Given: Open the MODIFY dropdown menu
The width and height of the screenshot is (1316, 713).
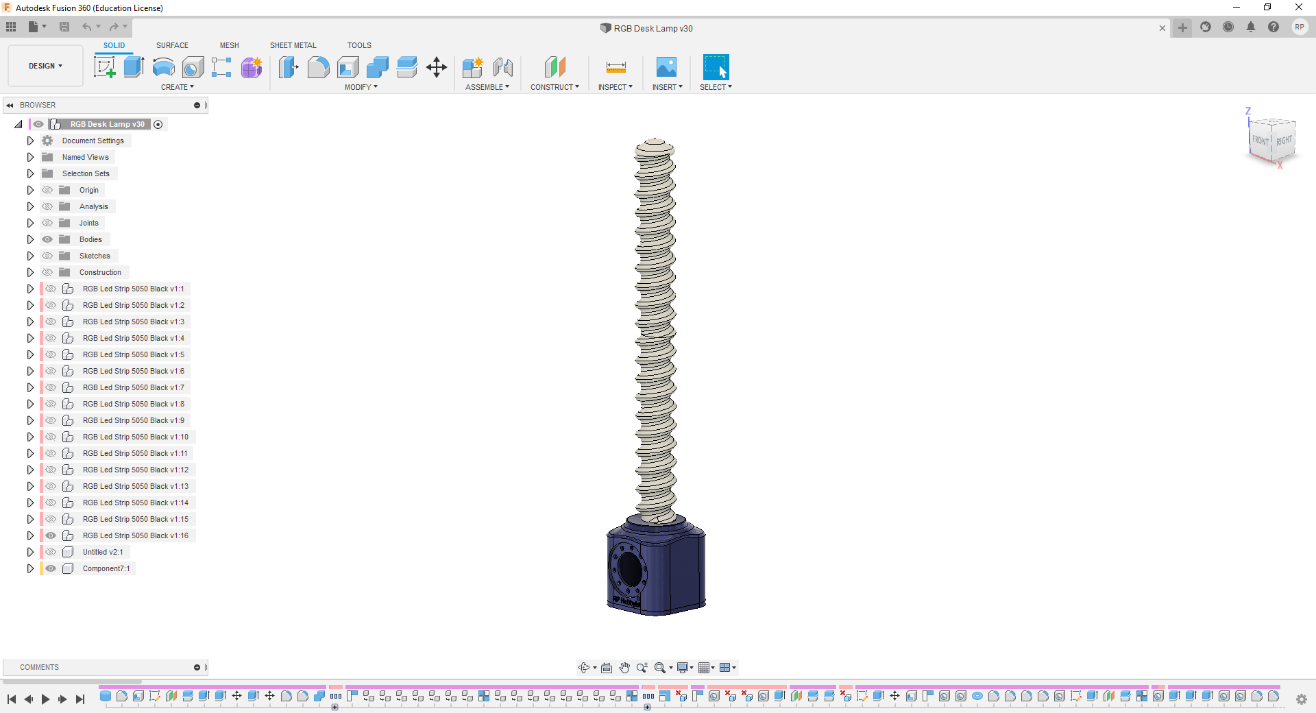Looking at the screenshot, I should click(x=361, y=87).
